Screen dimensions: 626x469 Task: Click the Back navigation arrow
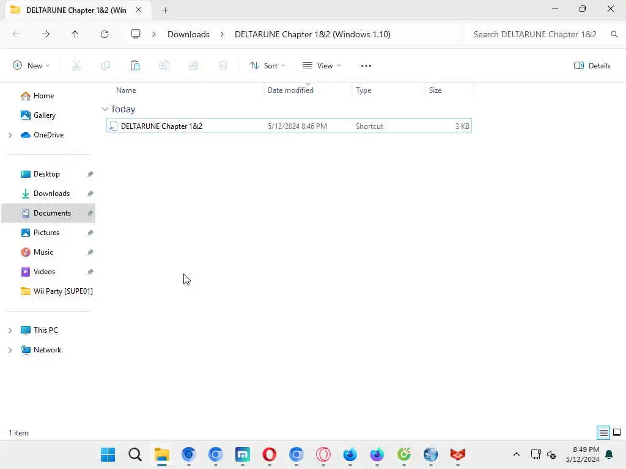click(x=17, y=34)
